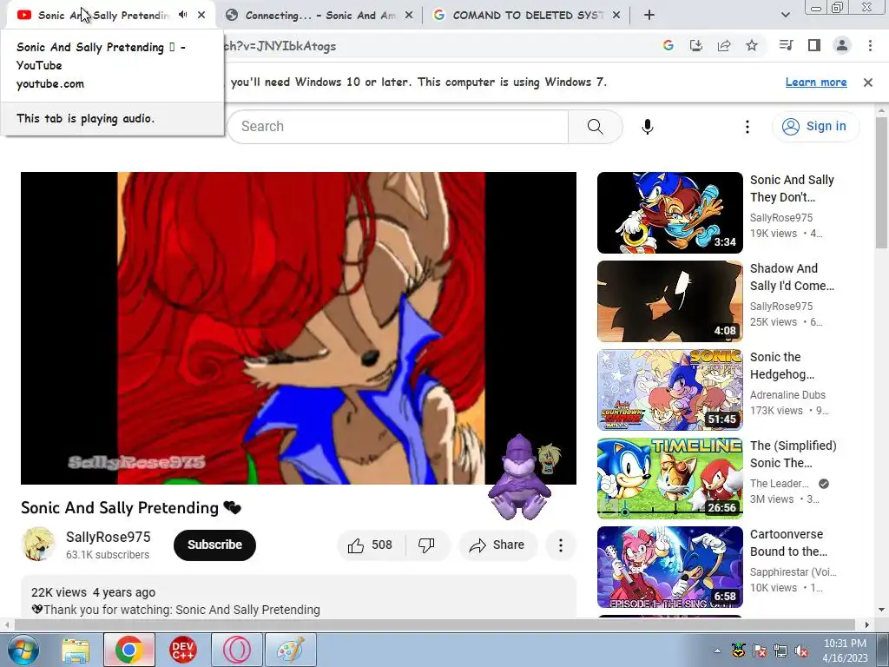Switch to the Connecting... Sonic And Am tab
889x667 pixels.
[x=319, y=16]
